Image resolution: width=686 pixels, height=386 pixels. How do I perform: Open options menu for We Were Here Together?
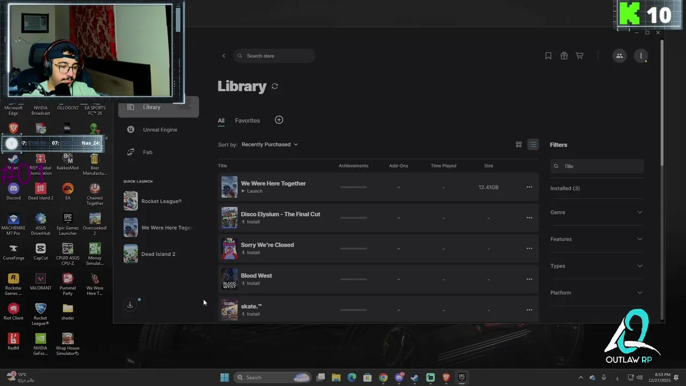[530, 187]
